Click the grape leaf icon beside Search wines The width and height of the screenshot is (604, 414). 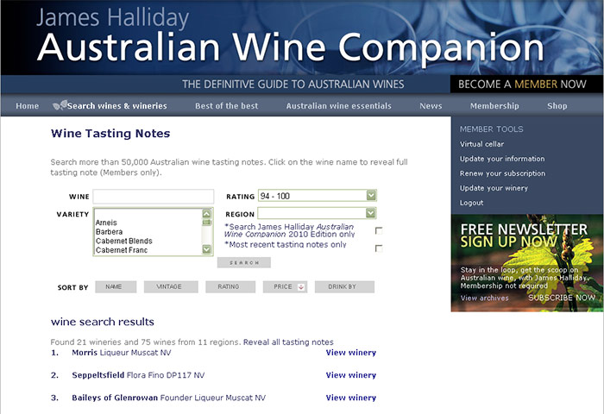point(60,105)
